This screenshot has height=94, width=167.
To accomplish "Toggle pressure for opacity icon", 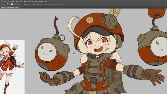I will click(34, 4).
